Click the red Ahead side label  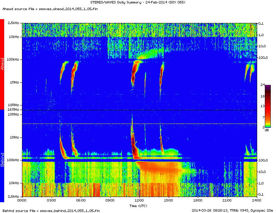click(x=2, y=64)
